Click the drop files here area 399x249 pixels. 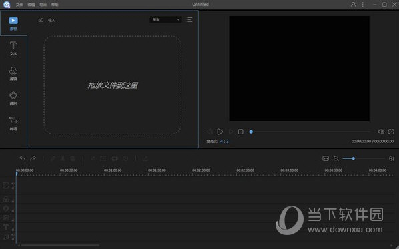pyautogui.click(x=113, y=85)
